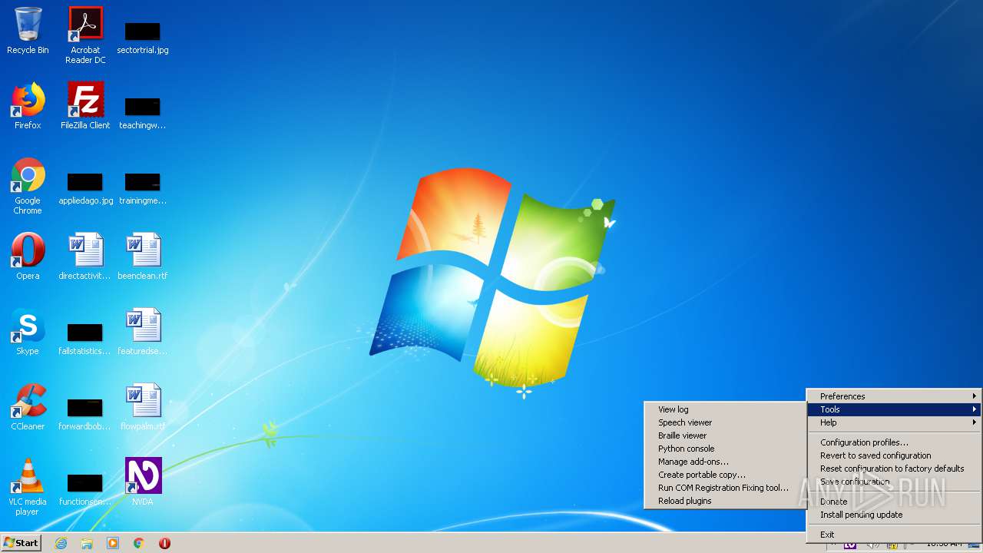The width and height of the screenshot is (983, 553).
Task: Select the beenclean.rtf document
Action: [143, 257]
